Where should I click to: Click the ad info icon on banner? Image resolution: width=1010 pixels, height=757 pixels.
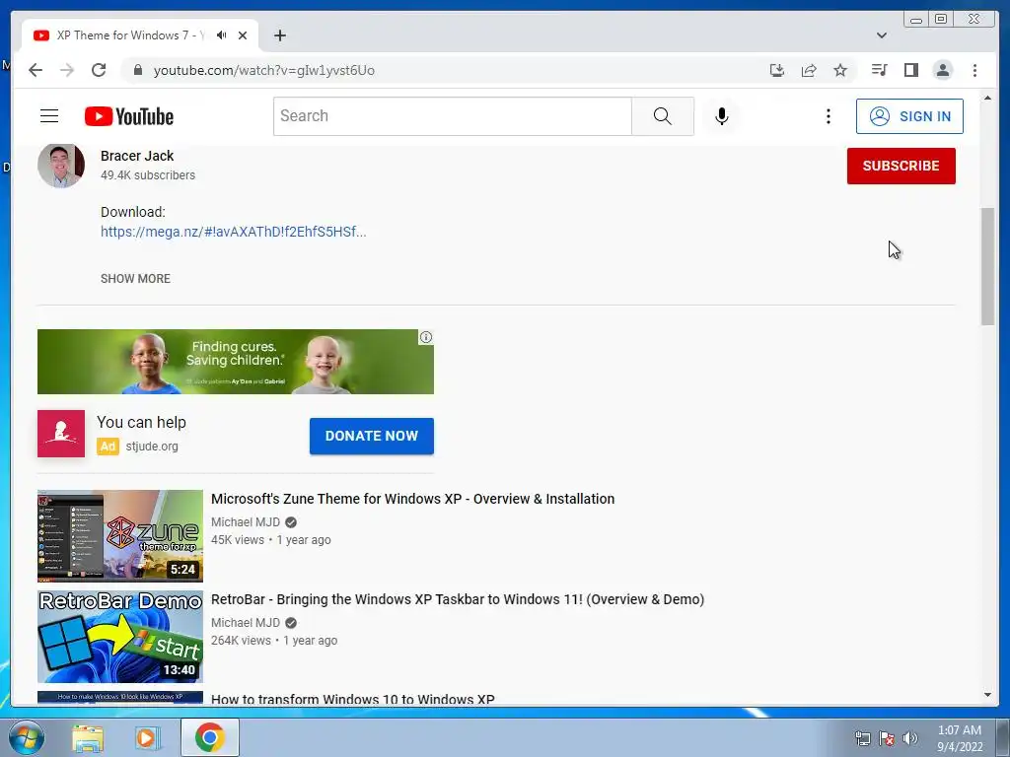coord(426,337)
